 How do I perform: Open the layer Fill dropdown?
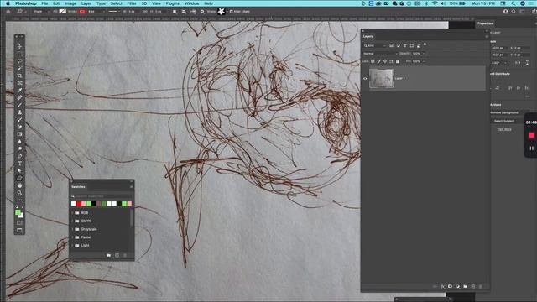click(x=424, y=61)
